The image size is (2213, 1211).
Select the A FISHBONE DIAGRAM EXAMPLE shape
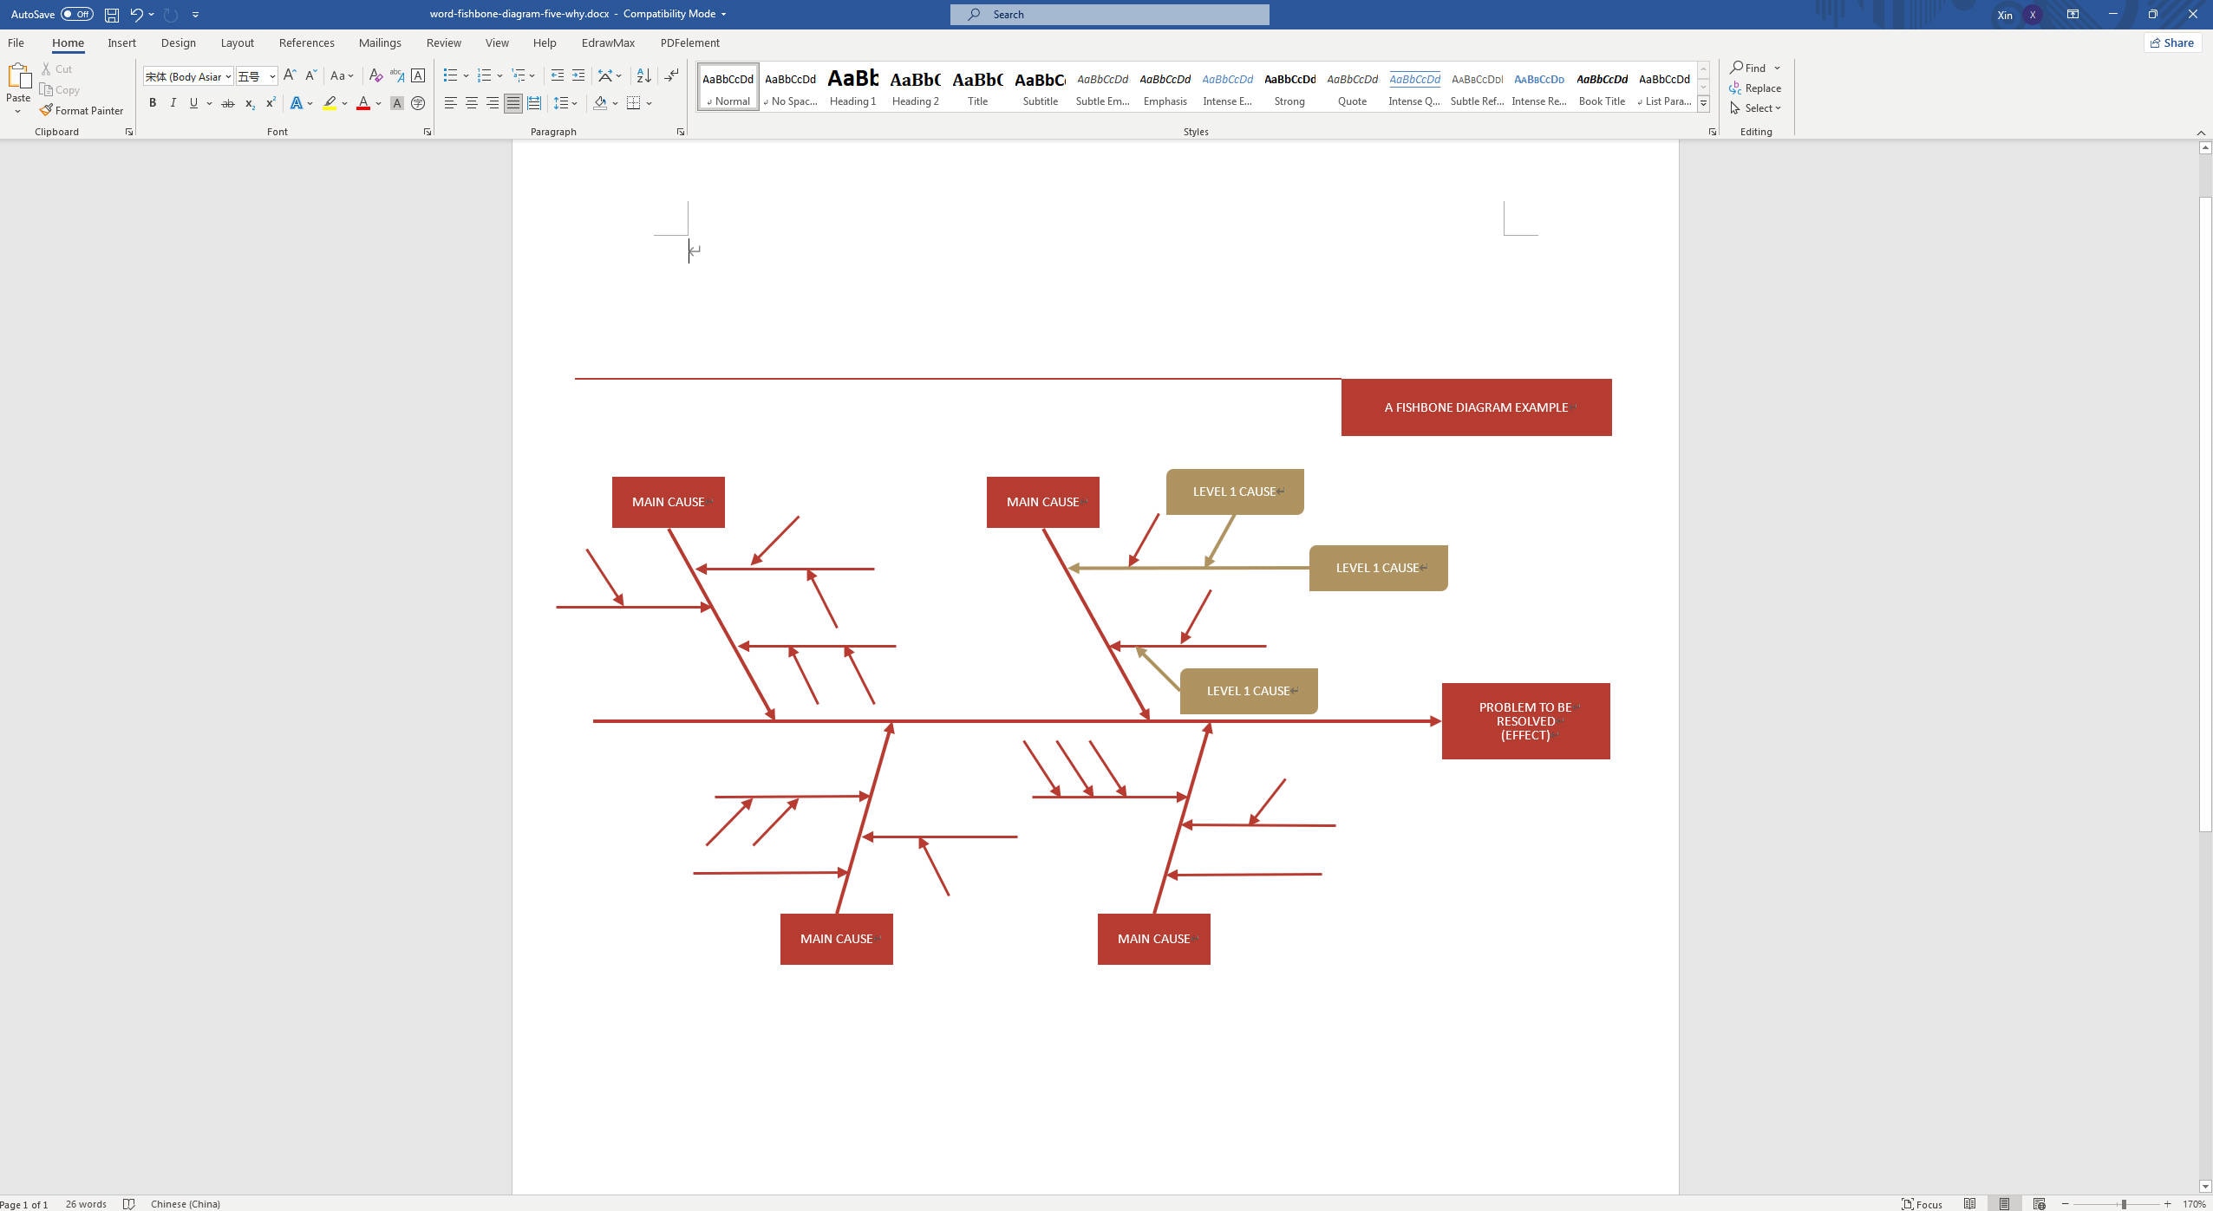(1476, 407)
